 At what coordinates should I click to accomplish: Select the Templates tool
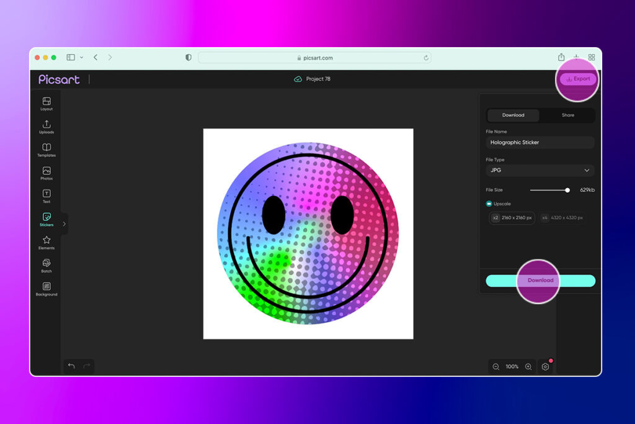46,149
